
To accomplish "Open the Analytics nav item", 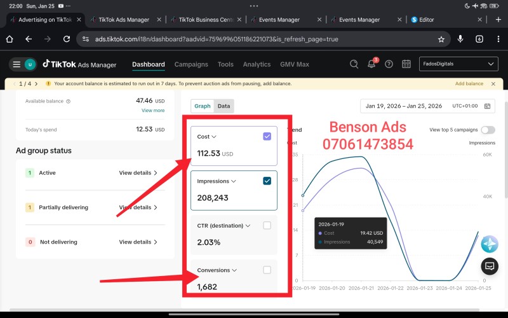I will (257, 64).
